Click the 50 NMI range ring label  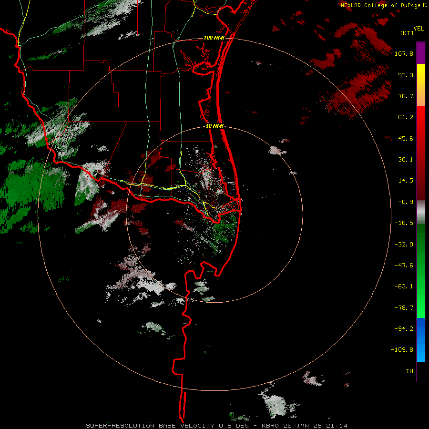point(214,126)
